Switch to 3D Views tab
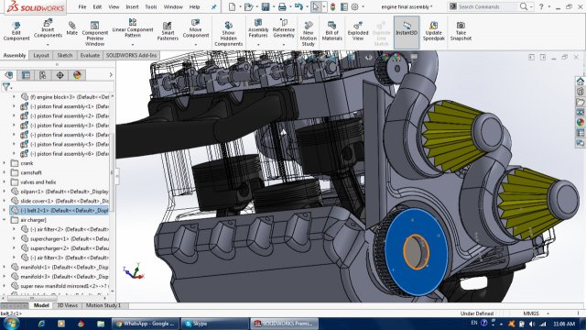 [x=67, y=305]
